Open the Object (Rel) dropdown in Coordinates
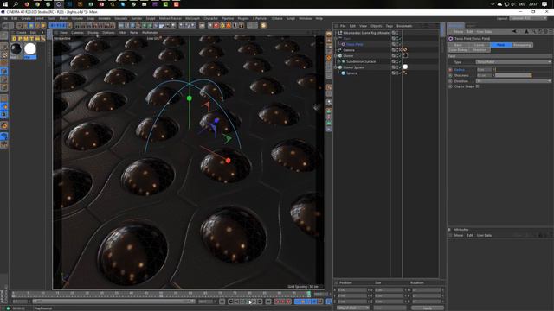Image resolution: width=554 pixels, height=311 pixels. point(352,308)
